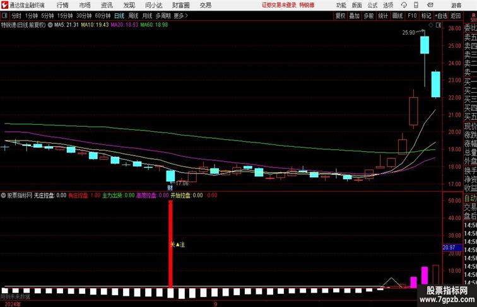This screenshot has height=307, width=477.
Task: Open the 市场 menu
Action: pos(85,5)
